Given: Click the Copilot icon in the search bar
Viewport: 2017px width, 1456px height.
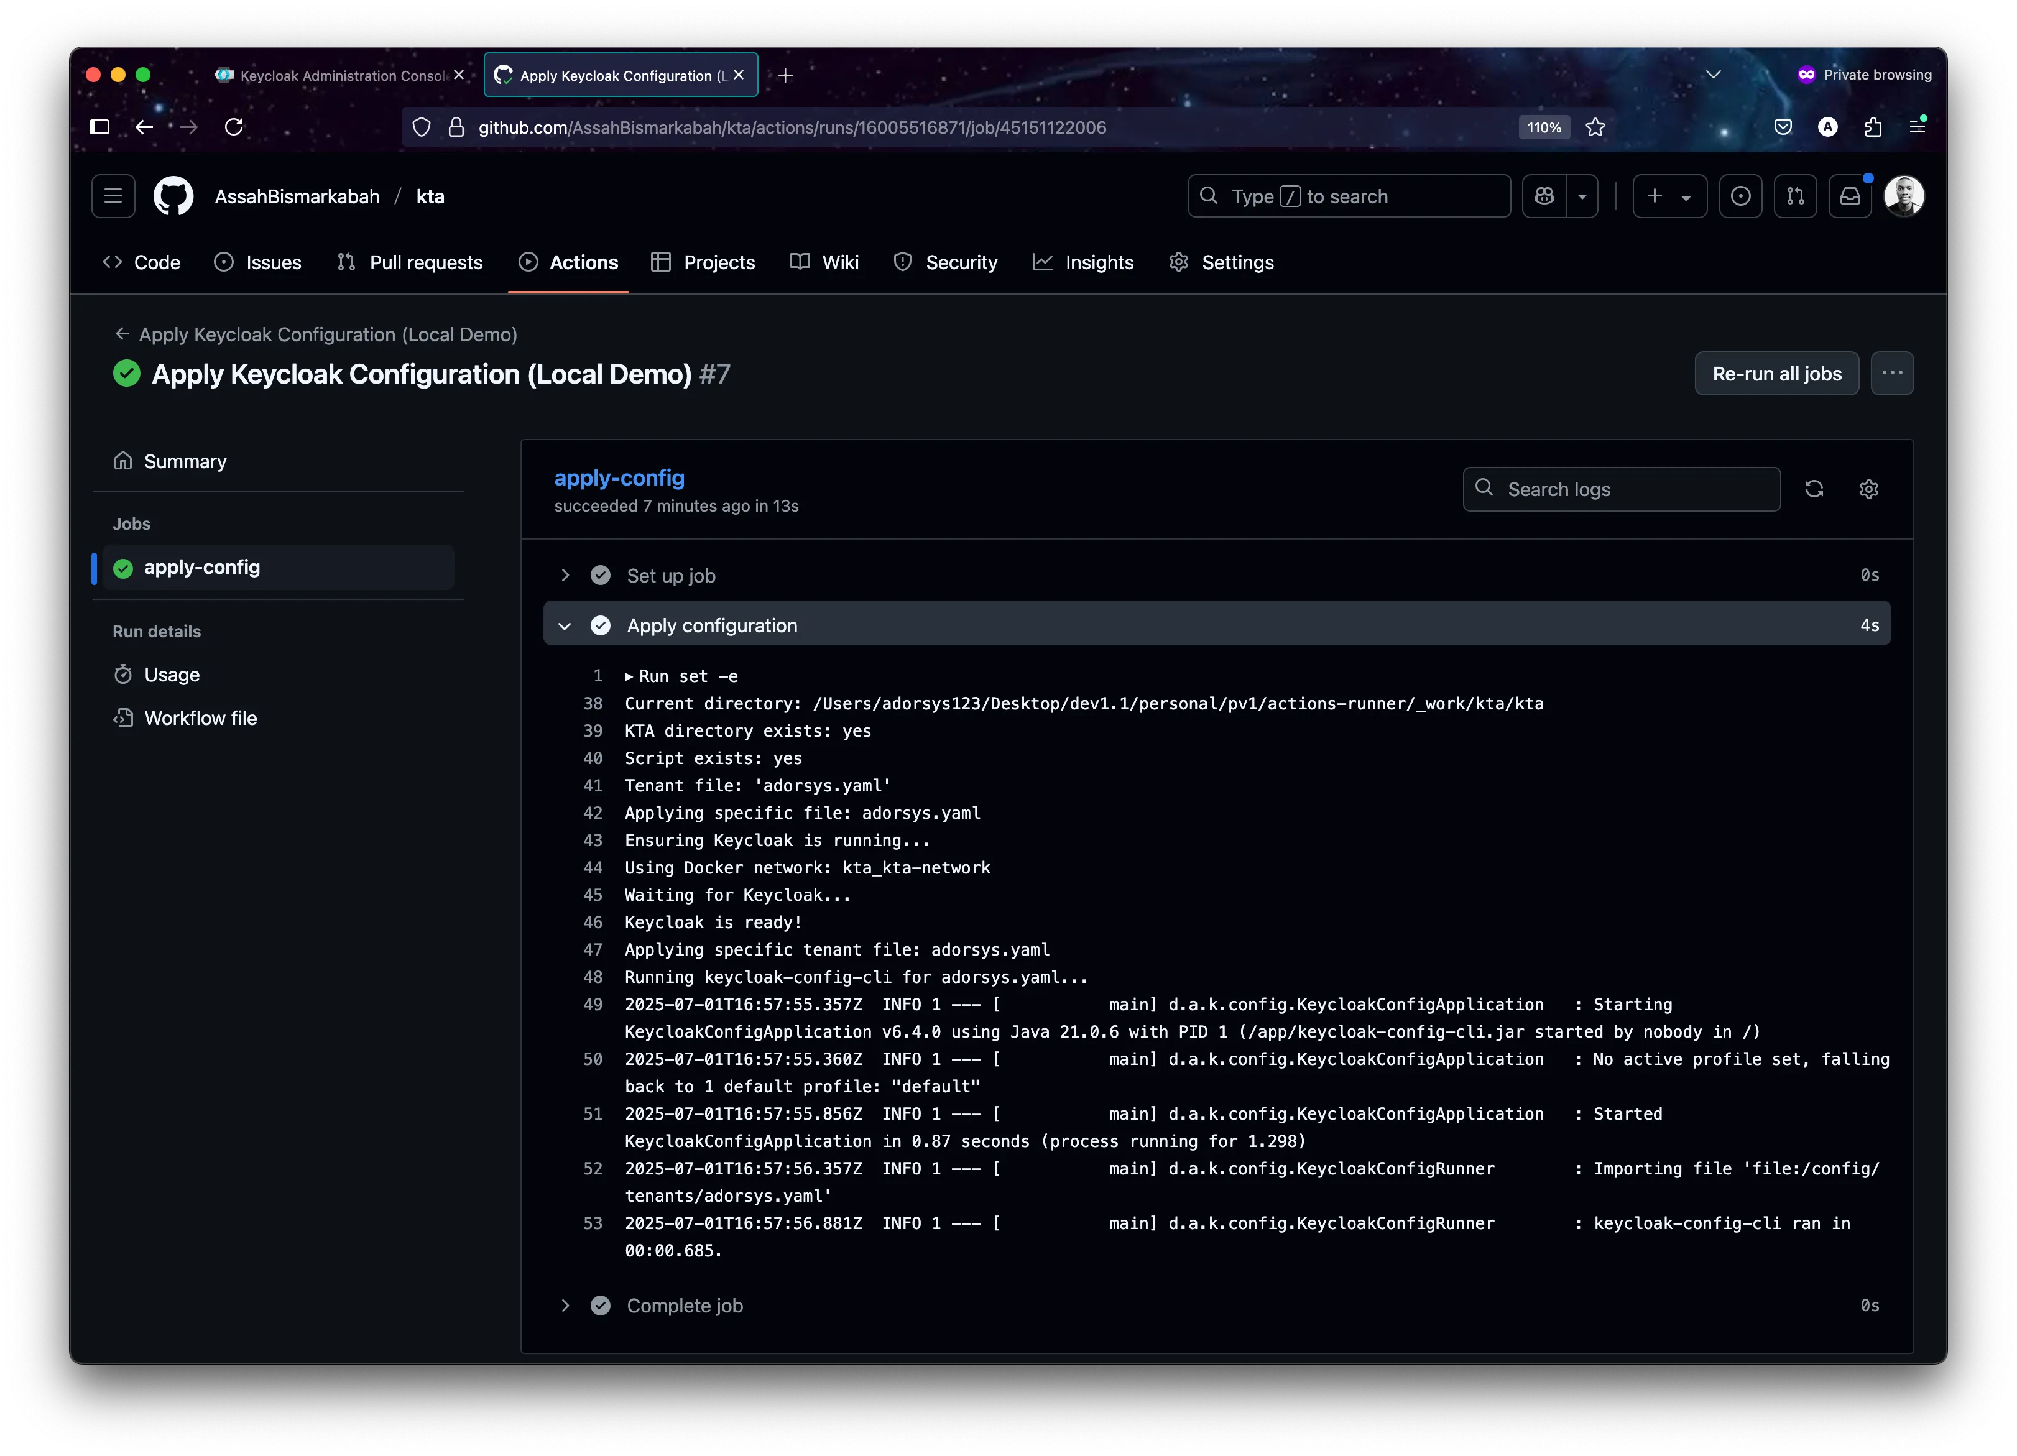Looking at the screenshot, I should pos(1544,196).
